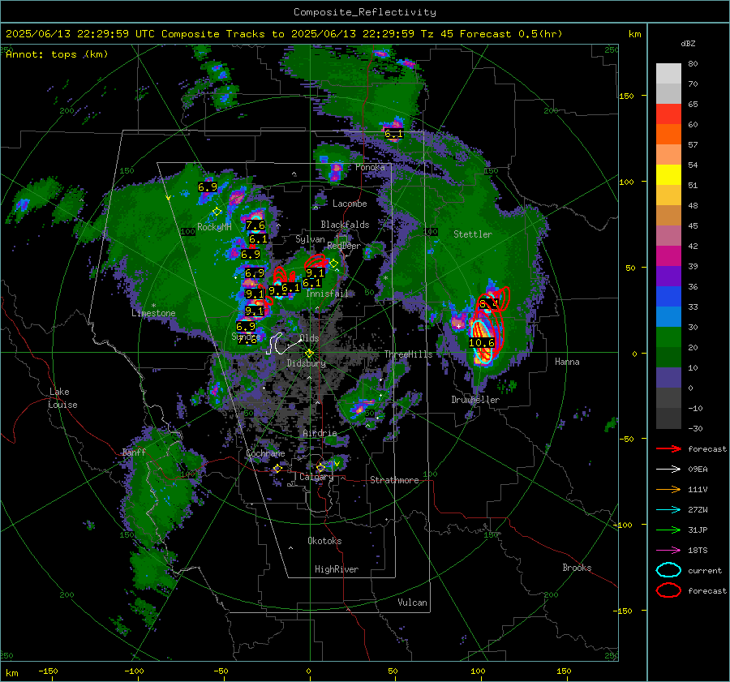This screenshot has width=730, height=682.
Task: Select the slate 0-10 dBZ swatch
Action: [668, 378]
